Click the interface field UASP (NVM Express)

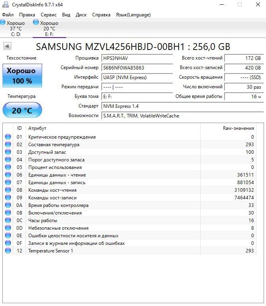(137, 77)
